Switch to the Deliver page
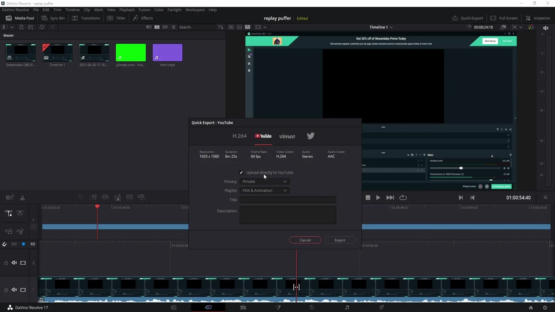The width and height of the screenshot is (555, 312). [382, 307]
